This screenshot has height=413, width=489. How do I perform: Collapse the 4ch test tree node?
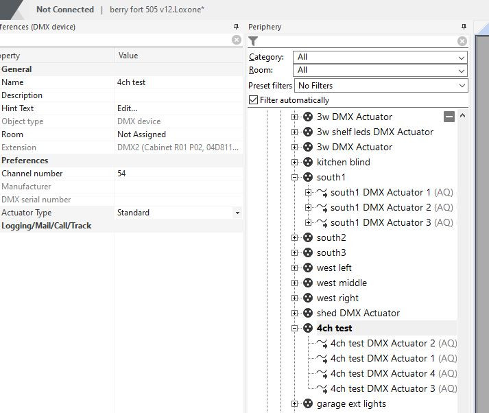(x=295, y=328)
